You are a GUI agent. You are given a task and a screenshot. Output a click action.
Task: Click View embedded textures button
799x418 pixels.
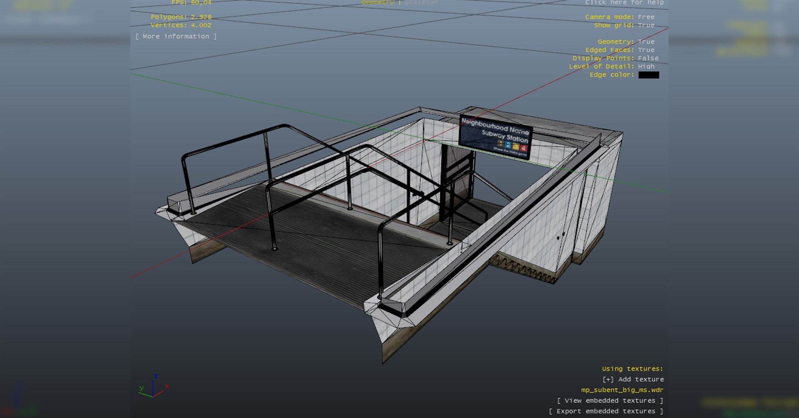610,401
